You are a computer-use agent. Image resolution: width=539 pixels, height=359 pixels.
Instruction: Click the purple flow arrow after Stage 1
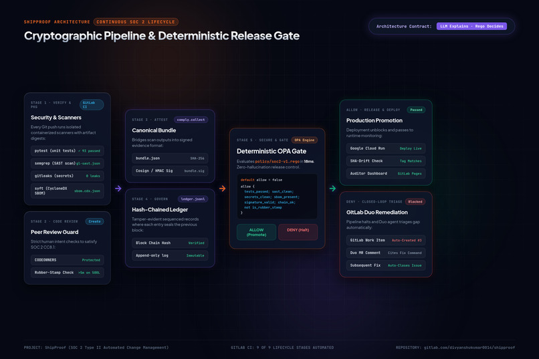(118, 189)
